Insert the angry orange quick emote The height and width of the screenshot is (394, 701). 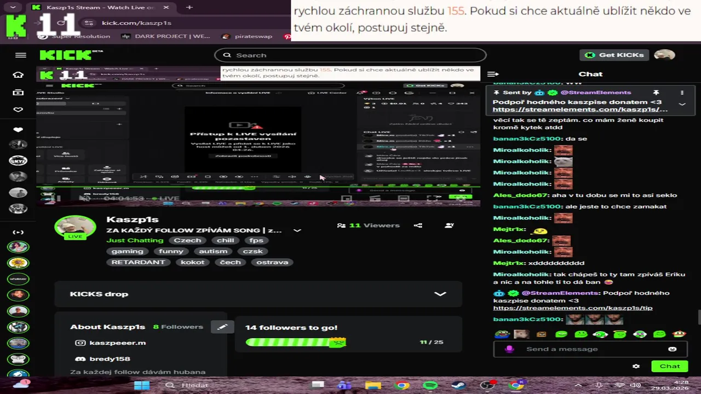pyautogui.click(x=541, y=334)
